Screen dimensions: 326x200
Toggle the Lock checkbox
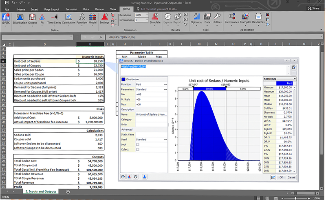tap(138, 144)
